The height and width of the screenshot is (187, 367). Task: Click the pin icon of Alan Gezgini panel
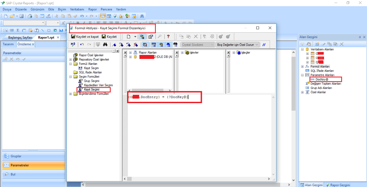(x=359, y=37)
